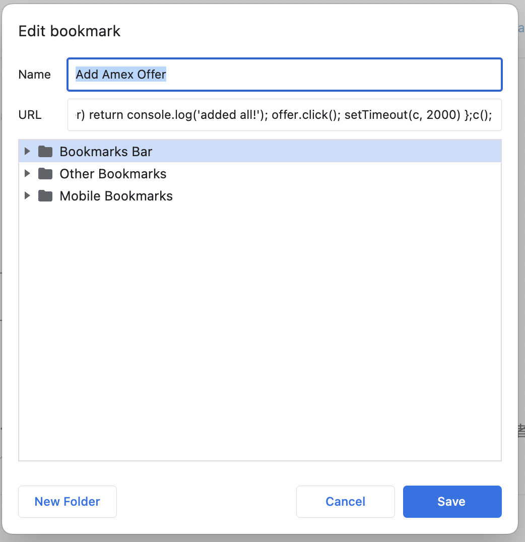
Task: Cancel editing the bookmark
Action: coord(346,502)
